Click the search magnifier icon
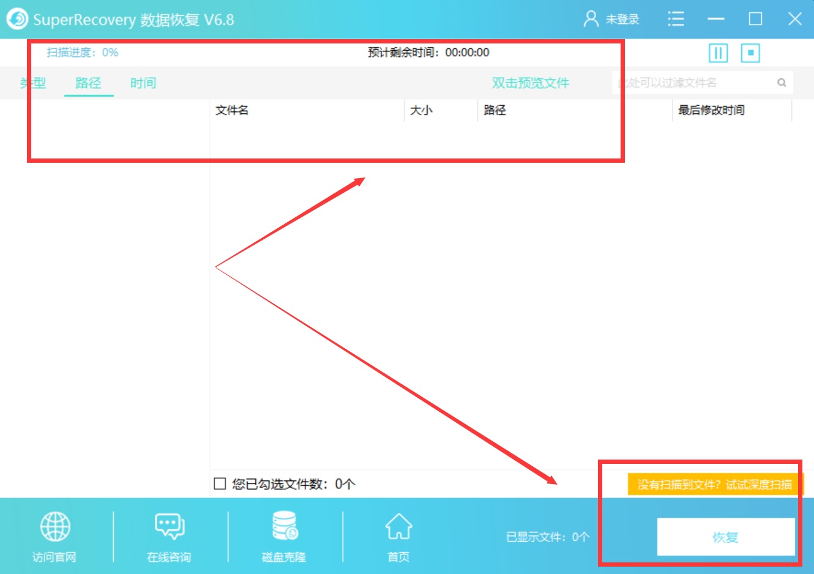This screenshot has height=574, width=814. tap(782, 83)
